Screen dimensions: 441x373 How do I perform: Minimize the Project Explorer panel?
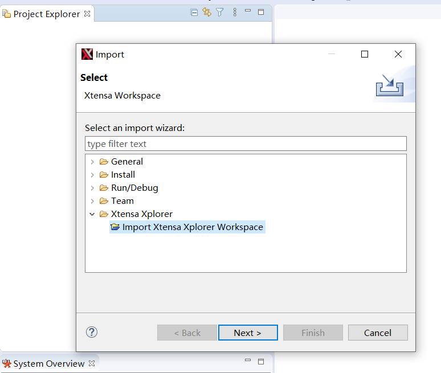248,10
